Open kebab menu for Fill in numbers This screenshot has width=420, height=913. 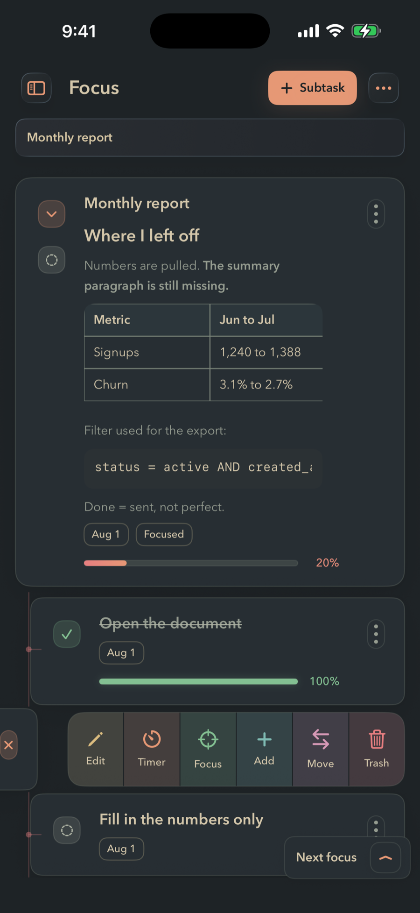tap(376, 827)
